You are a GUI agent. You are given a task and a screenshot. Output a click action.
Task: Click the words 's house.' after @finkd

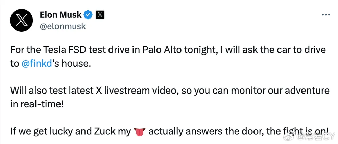tap(71, 64)
